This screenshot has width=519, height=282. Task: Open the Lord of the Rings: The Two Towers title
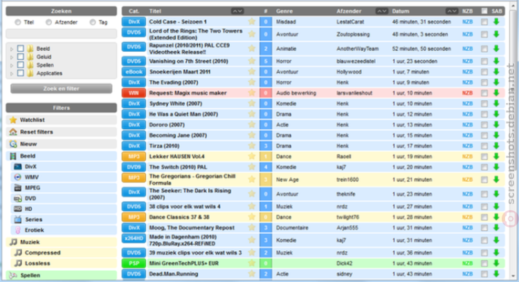tap(196, 34)
